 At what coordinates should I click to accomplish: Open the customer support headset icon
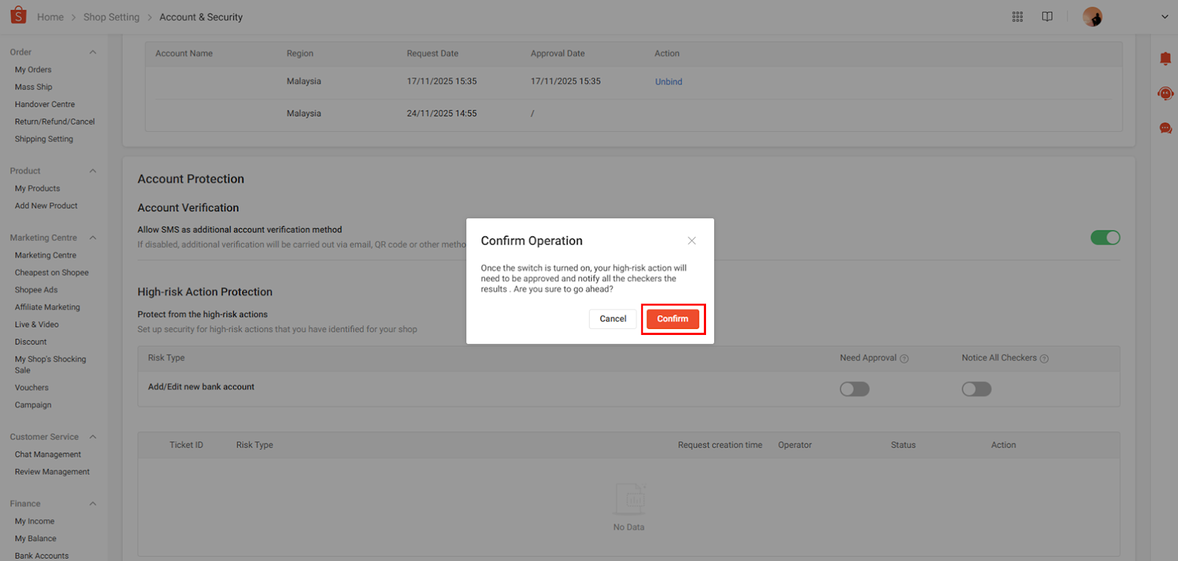[1165, 93]
